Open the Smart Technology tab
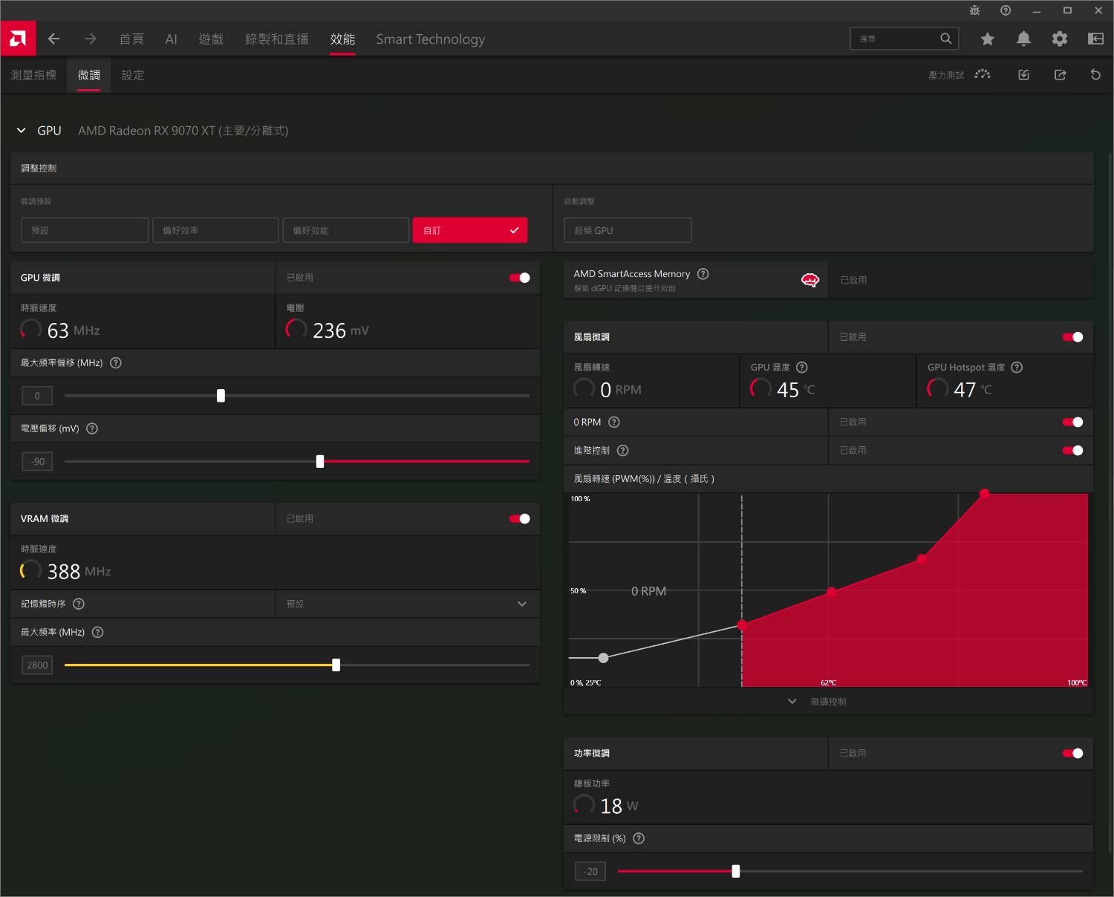The height and width of the screenshot is (897, 1114). tap(431, 39)
